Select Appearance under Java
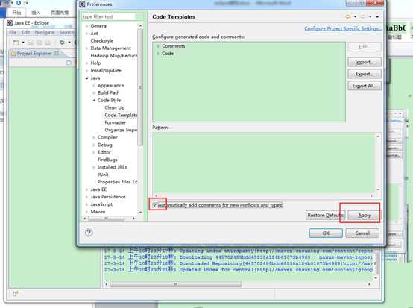 coord(110,85)
